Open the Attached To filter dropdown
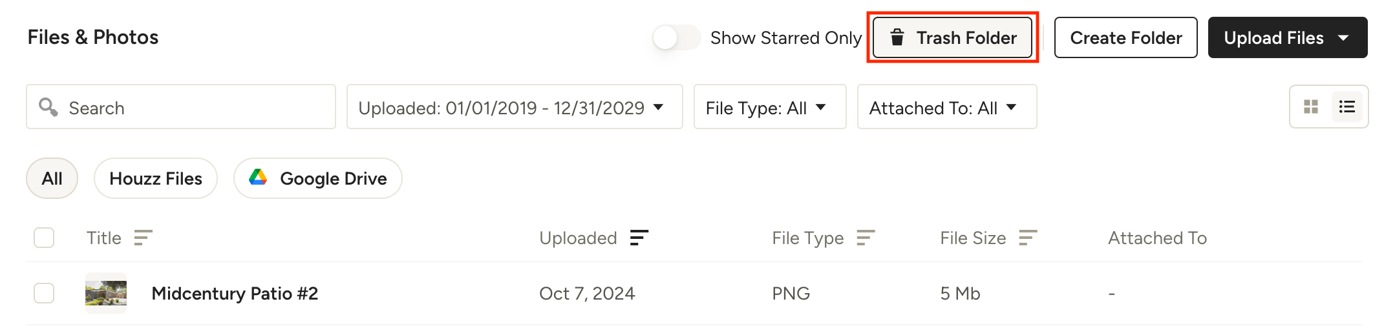Viewport: 1395px width, 328px height. pyautogui.click(x=946, y=107)
